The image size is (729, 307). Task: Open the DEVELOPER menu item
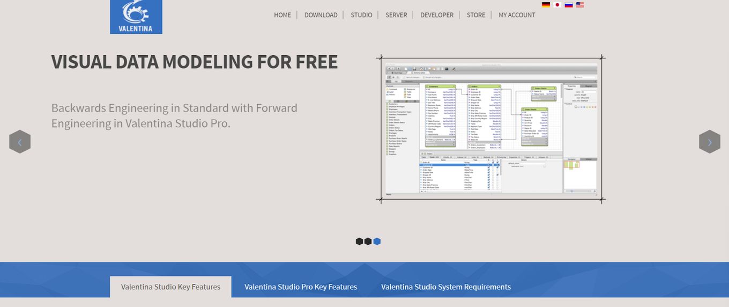pos(437,15)
